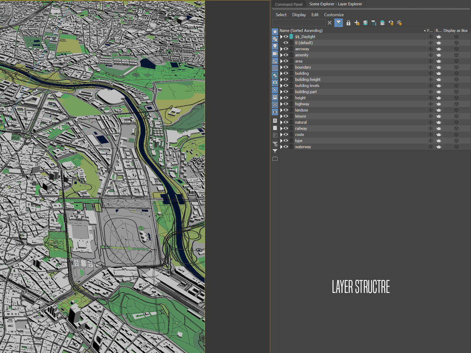Image resolution: width=471 pixels, height=353 pixels.
Task: Expand the railway layer arrow
Action: click(281, 128)
